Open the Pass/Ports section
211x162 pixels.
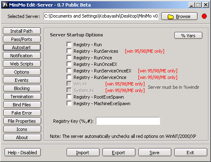(22, 39)
